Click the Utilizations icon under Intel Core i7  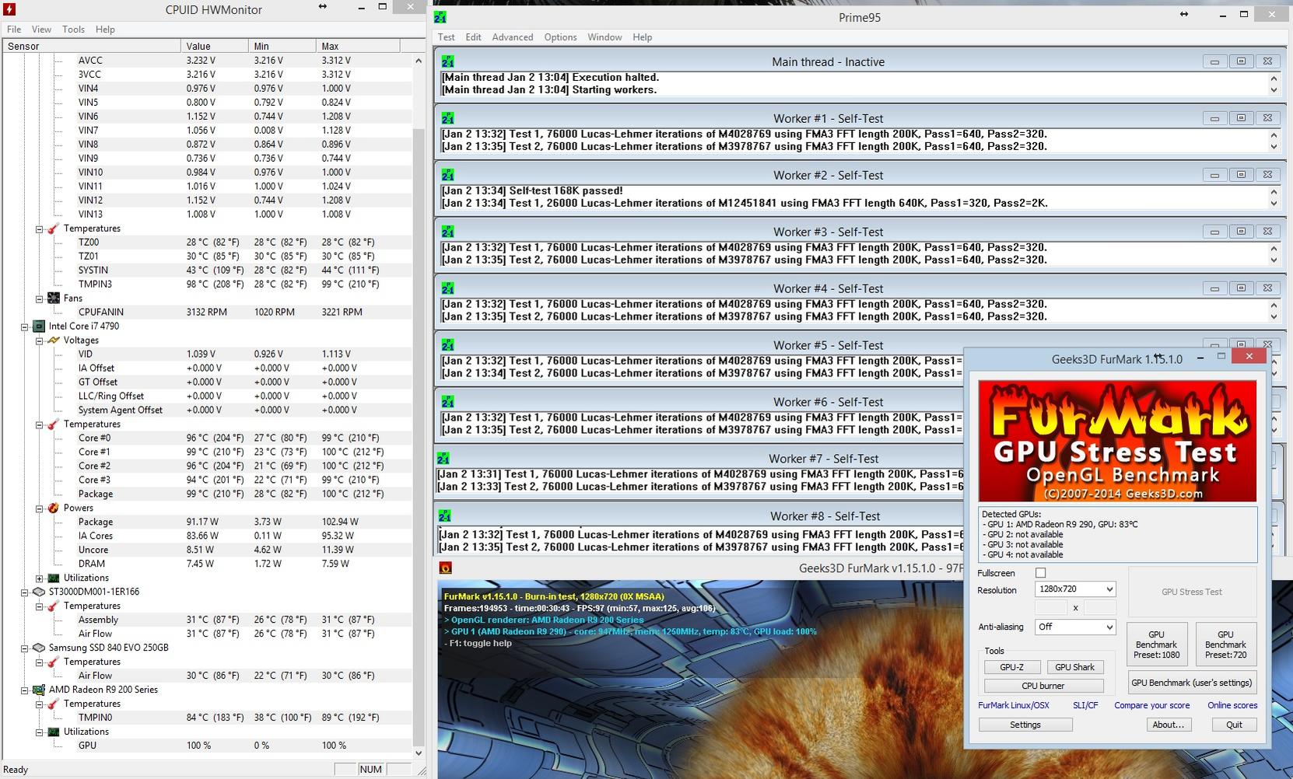(53, 578)
